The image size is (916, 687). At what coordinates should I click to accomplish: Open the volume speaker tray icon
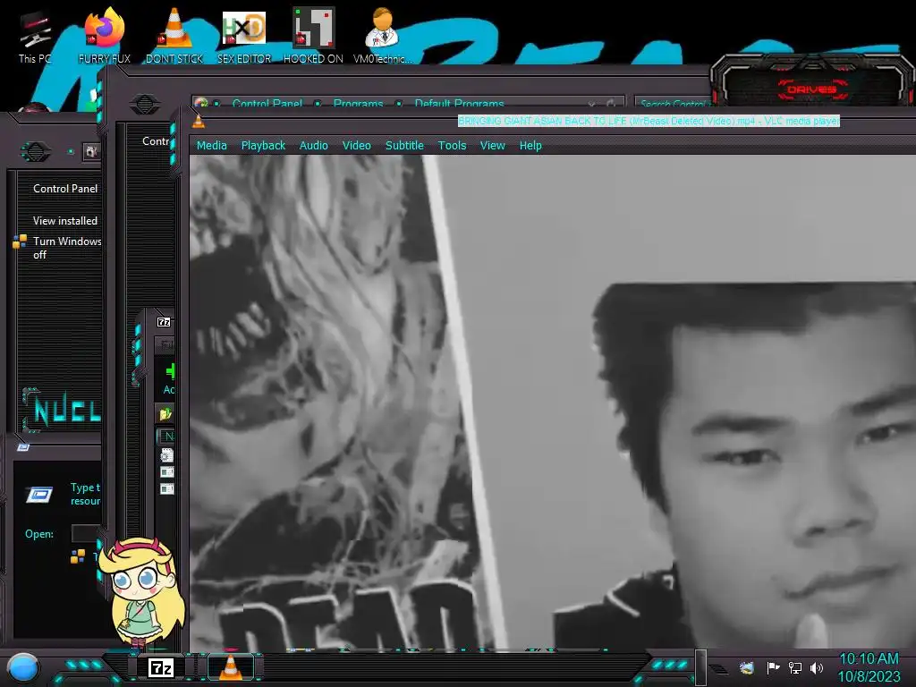pyautogui.click(x=817, y=667)
